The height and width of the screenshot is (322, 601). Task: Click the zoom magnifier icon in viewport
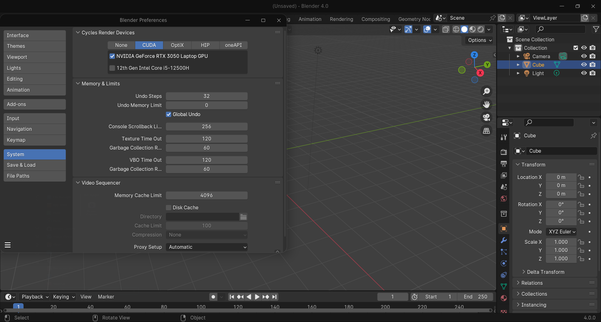486,91
